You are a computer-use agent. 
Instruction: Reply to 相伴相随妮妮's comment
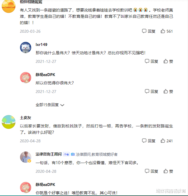click(x=149, y=31)
